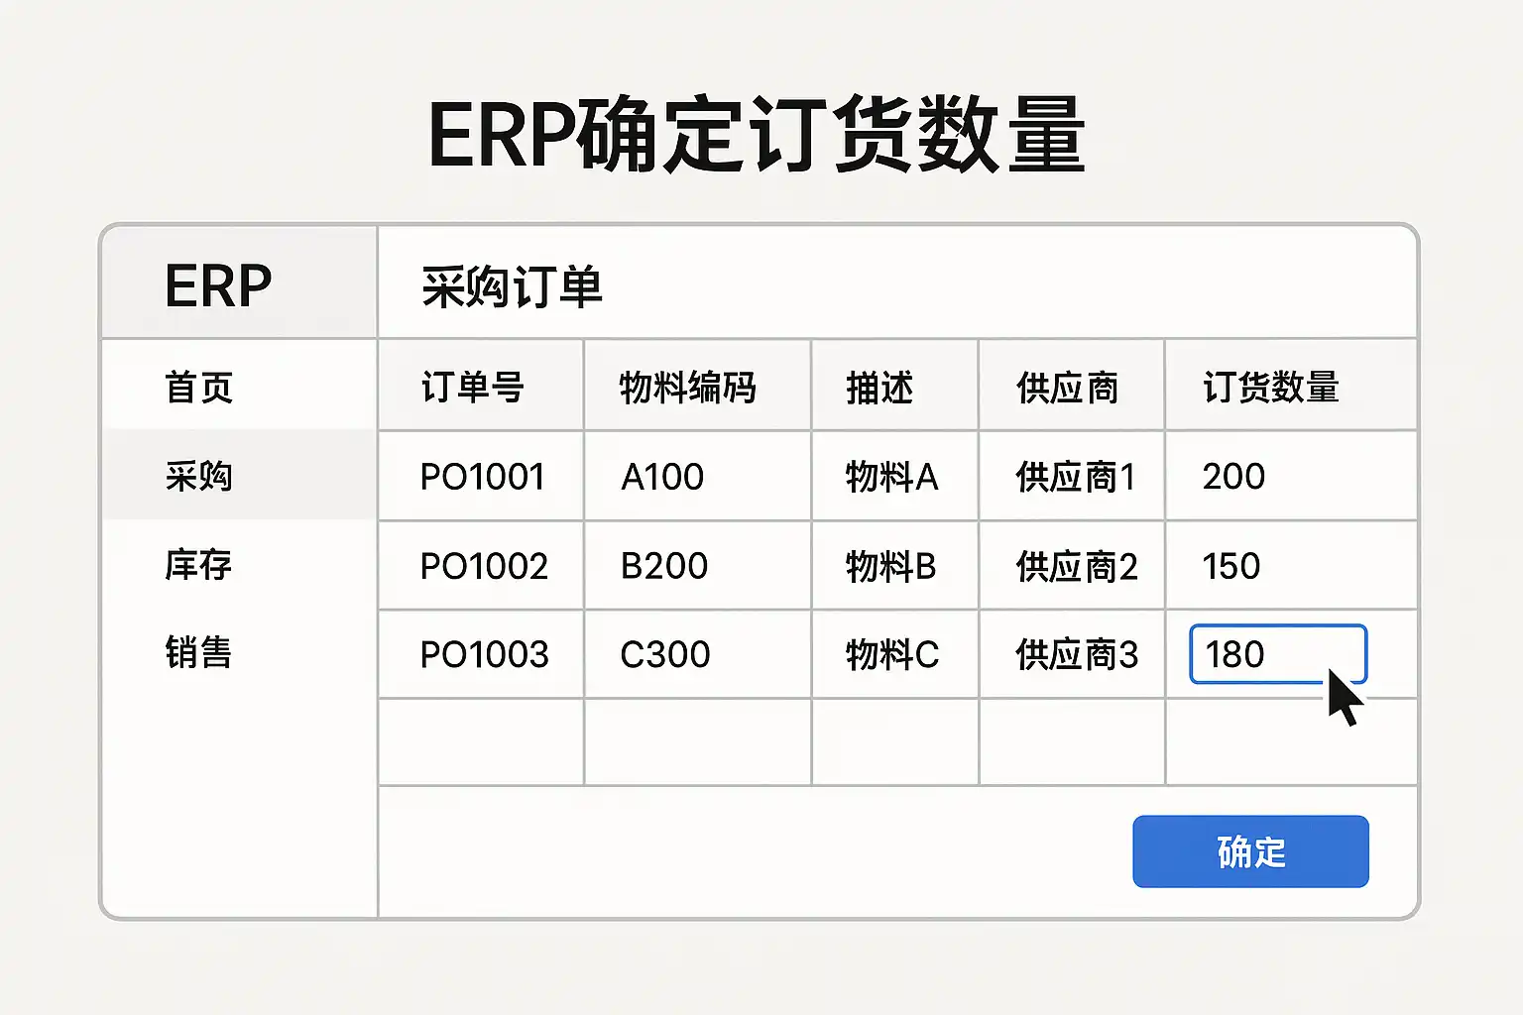Select order number PO1003 cell
Screen dimensions: 1523x1015
[x=484, y=654]
